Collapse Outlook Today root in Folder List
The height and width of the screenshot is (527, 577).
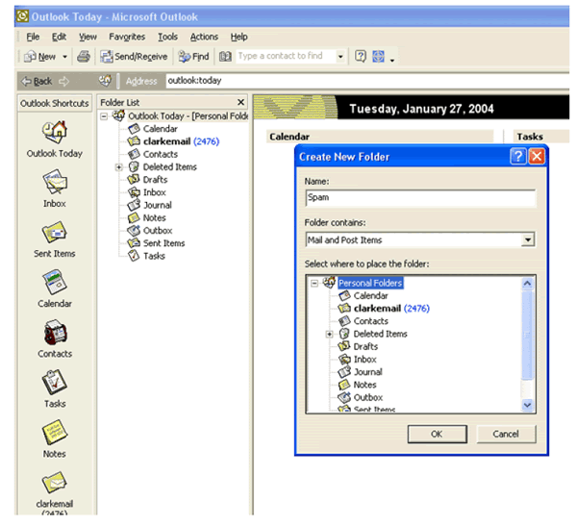(x=104, y=116)
